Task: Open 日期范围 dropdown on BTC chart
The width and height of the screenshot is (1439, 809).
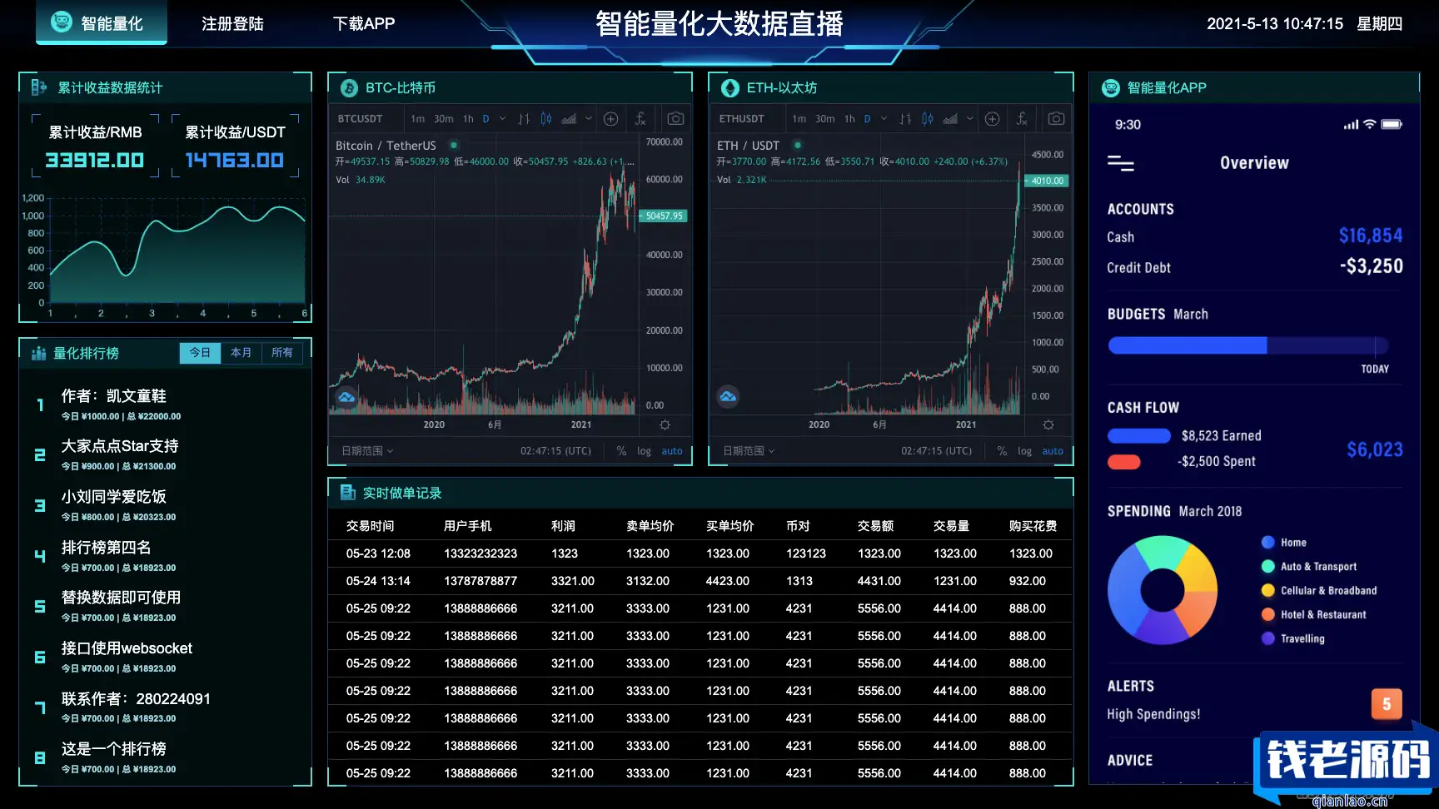Action: click(367, 451)
